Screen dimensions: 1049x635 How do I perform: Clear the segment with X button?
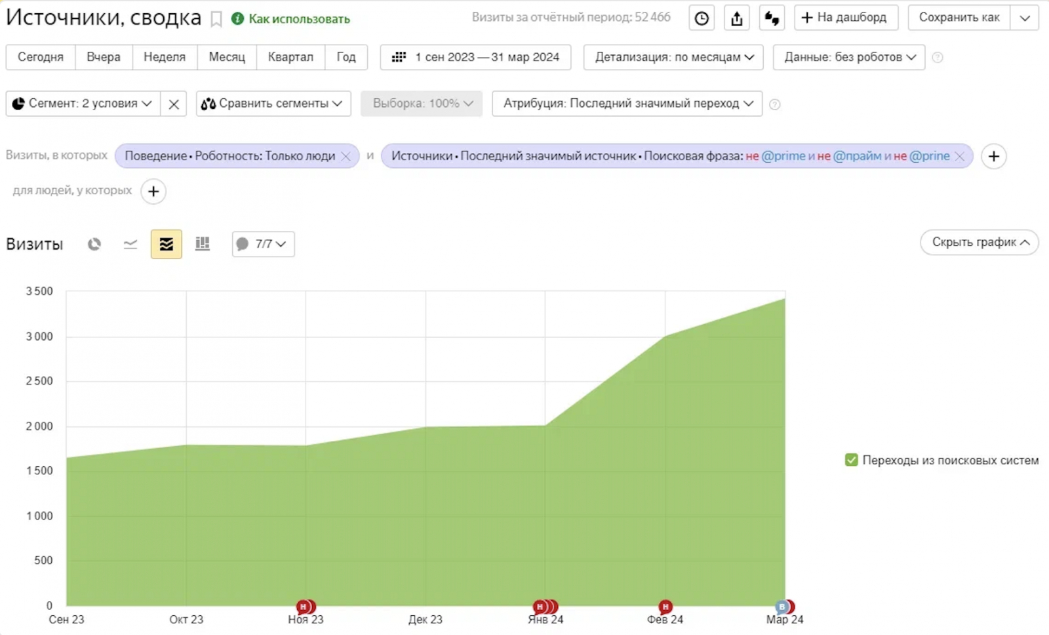174,104
